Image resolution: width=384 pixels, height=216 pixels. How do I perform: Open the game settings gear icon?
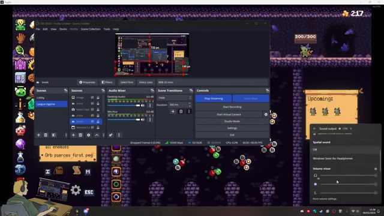[x=76, y=190]
